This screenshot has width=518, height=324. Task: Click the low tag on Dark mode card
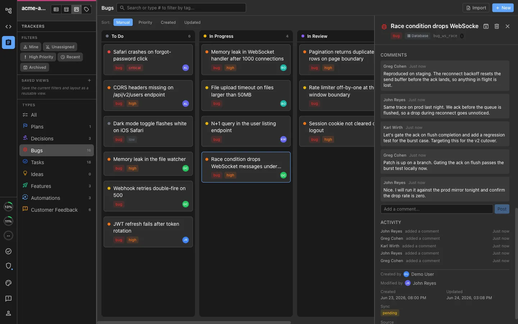(x=132, y=140)
